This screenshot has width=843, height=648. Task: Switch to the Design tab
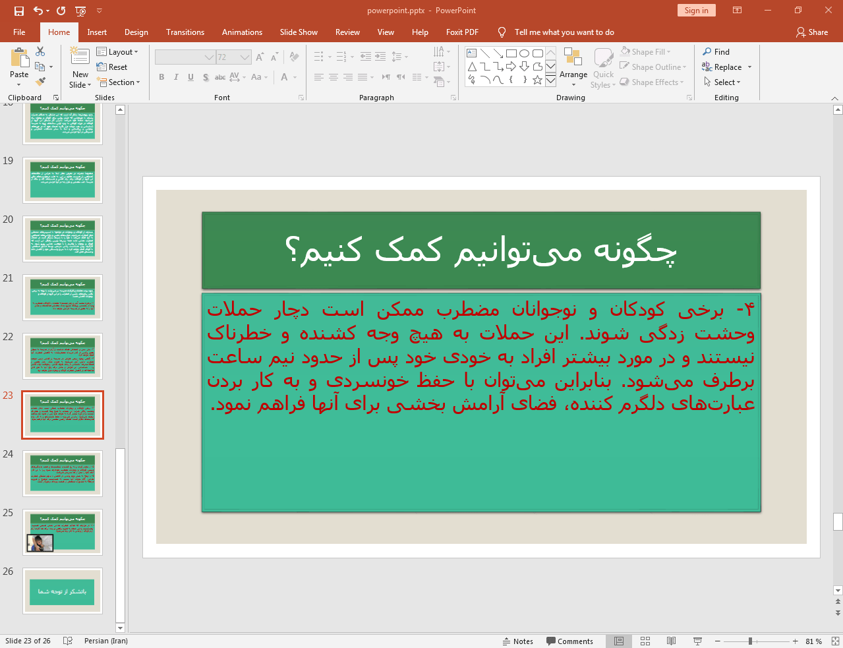(x=136, y=32)
